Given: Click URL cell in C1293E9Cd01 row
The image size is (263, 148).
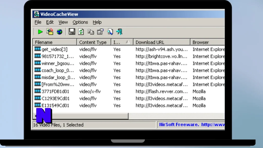Looking at the screenshot, I should coord(162,98).
